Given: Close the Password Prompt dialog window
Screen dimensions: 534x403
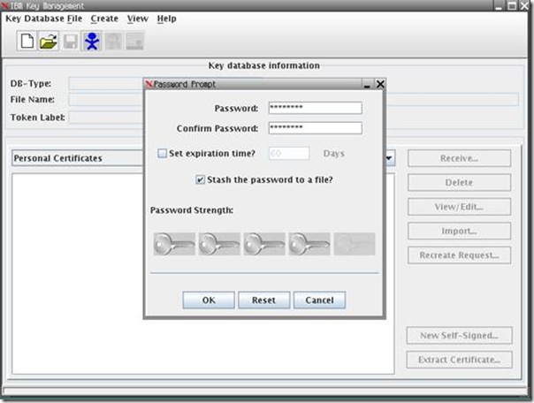Looking at the screenshot, I should point(380,84).
